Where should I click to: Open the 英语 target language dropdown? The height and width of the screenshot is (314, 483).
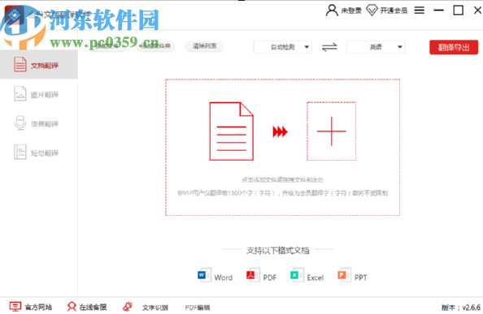(376, 47)
